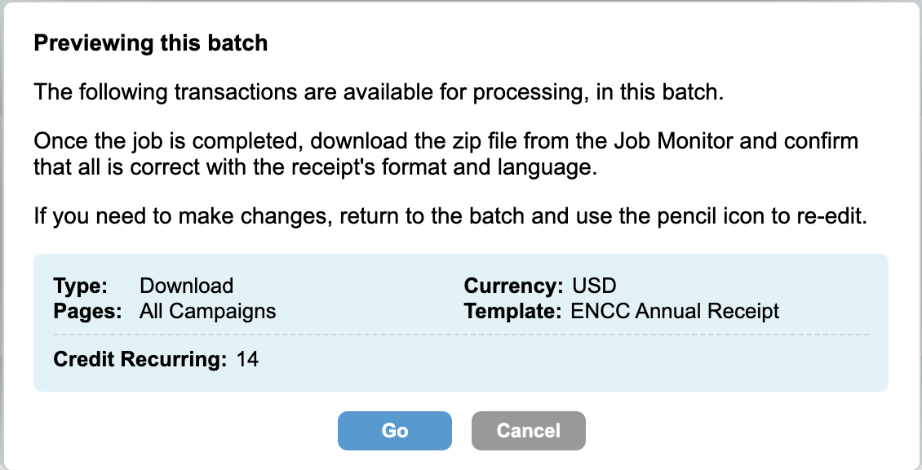The image size is (922, 470).
Task: Click the "Download" type value
Action: tap(187, 286)
